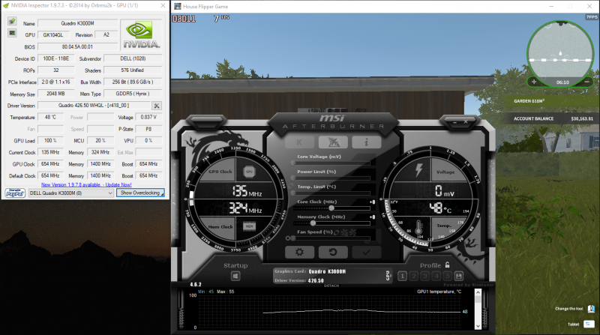Click the Donate PayPal button
This screenshot has width=600, height=335.
(15, 193)
